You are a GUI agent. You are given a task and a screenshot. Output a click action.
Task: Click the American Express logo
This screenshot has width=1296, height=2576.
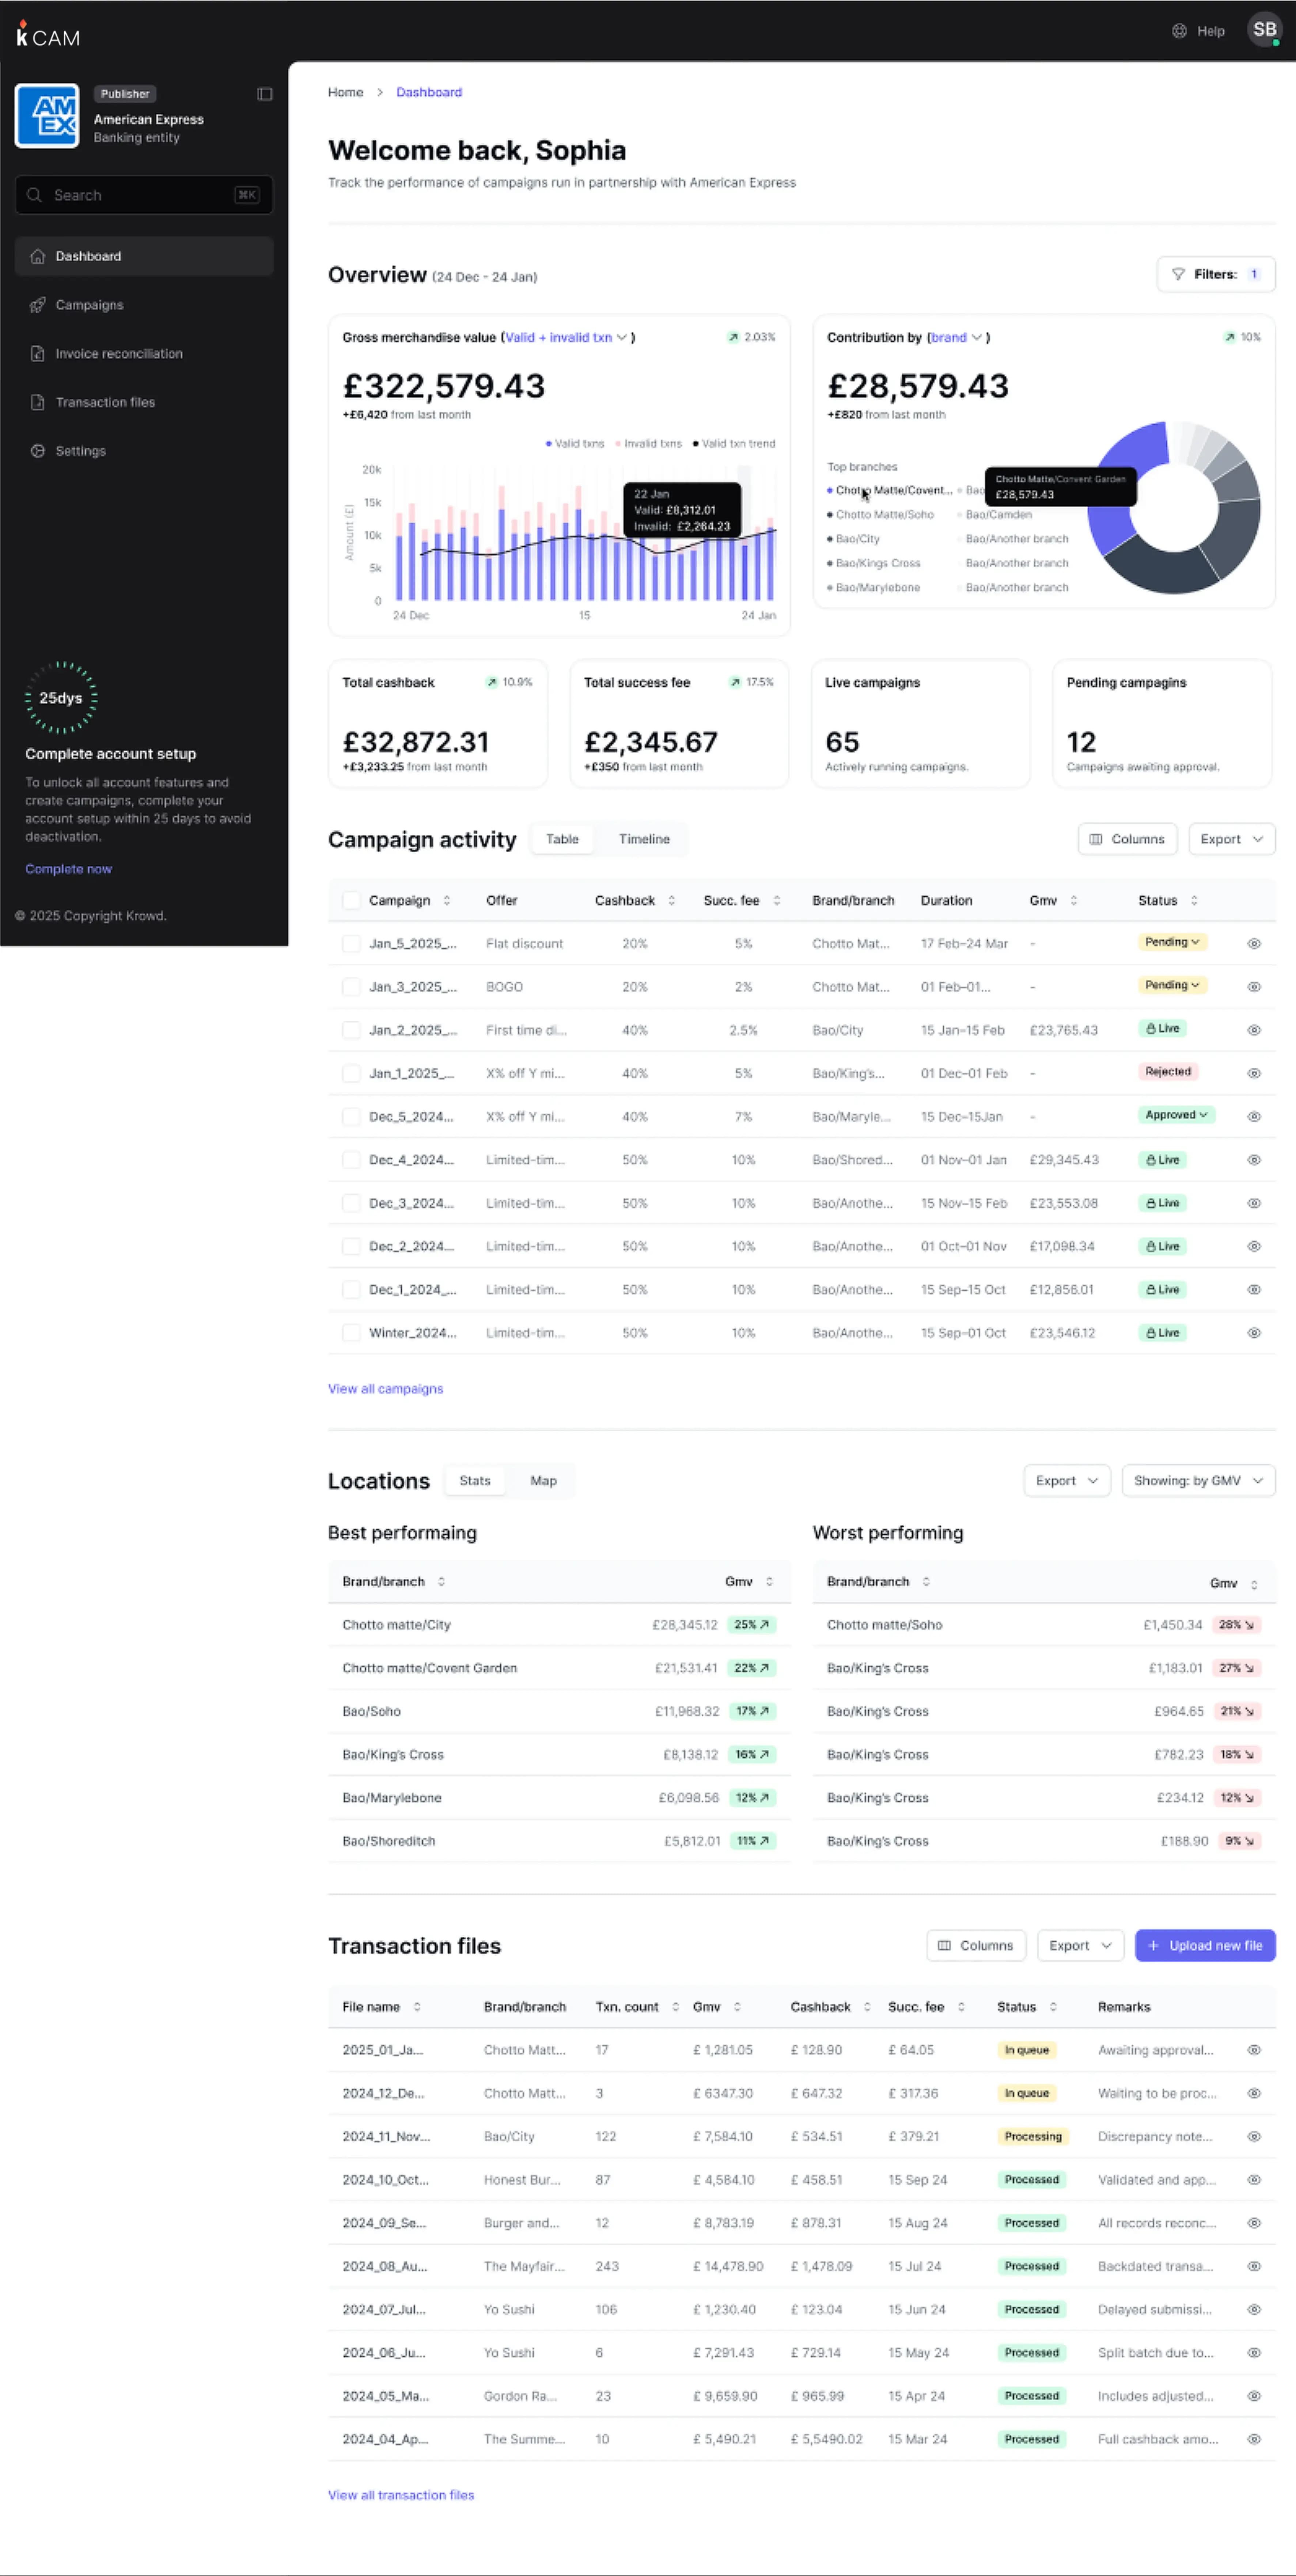[47, 116]
